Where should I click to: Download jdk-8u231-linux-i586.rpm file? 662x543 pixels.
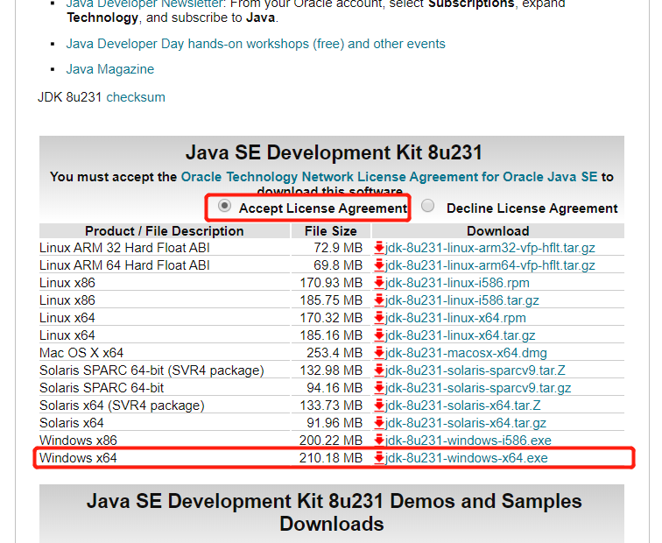pyautogui.click(x=457, y=283)
